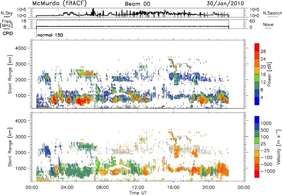The image size is (282, 195).
Task: Click the right 10^0 noise axis label
Action: (x=254, y=15)
